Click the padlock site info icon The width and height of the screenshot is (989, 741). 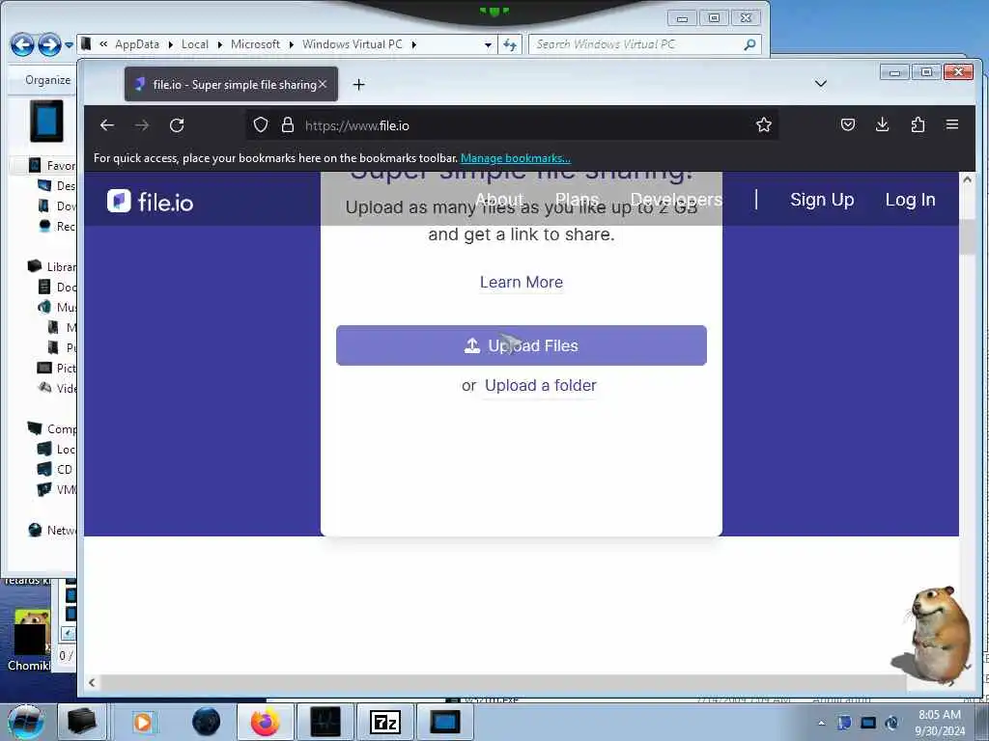(x=288, y=124)
